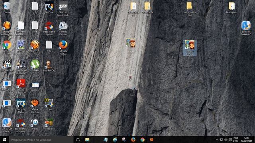
Task: Launch deadisland - Atalho shortcut
Action: 21,126
